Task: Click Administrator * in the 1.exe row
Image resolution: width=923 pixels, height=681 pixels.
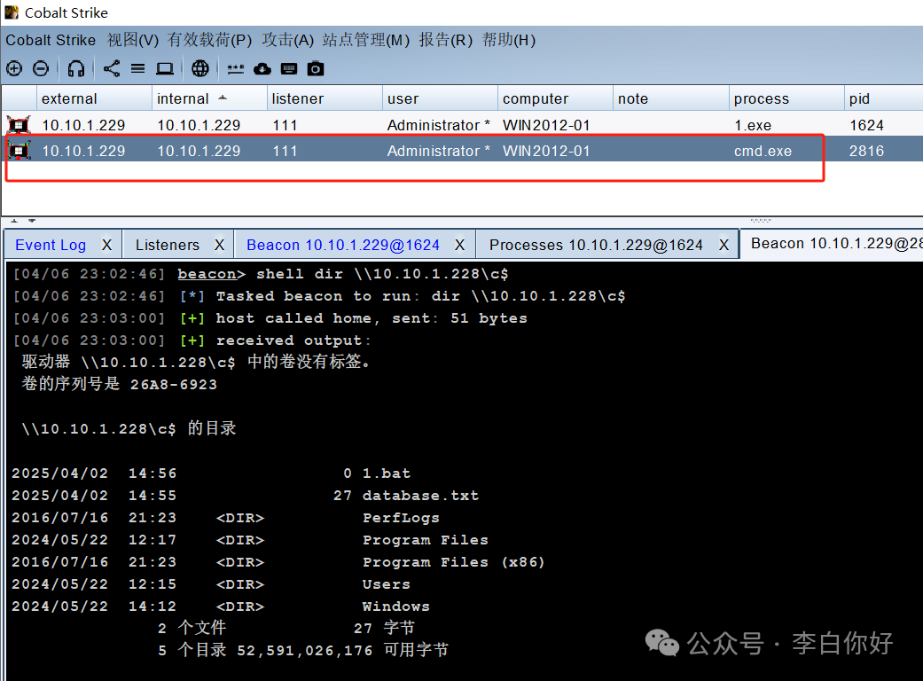Action: point(439,125)
